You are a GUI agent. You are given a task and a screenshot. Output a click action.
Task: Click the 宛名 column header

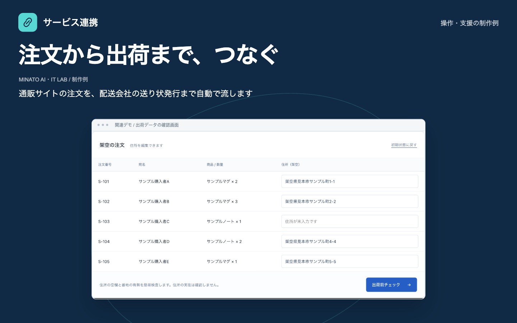(142, 165)
